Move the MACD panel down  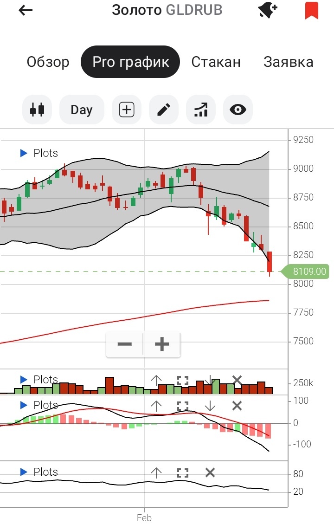pos(210,406)
